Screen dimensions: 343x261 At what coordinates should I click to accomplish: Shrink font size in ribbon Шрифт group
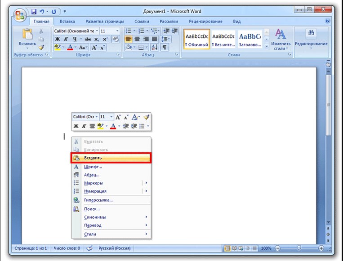102,48
